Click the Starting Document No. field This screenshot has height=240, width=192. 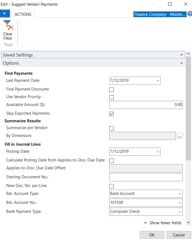[x=146, y=177]
